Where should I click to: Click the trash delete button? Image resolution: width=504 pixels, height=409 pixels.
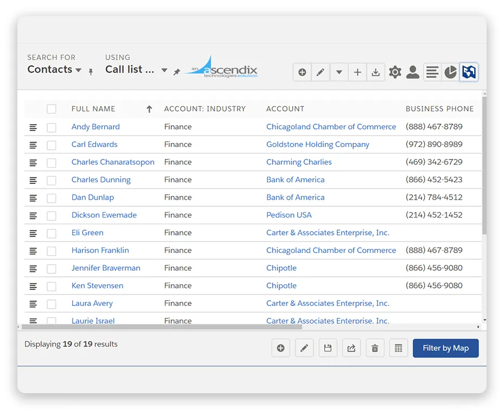(x=375, y=348)
